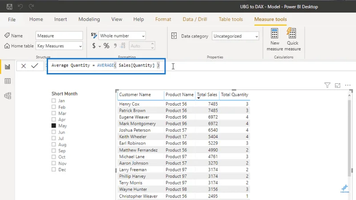Click the Short Month slicer title
The height and width of the screenshot is (200, 356).
[65, 94]
